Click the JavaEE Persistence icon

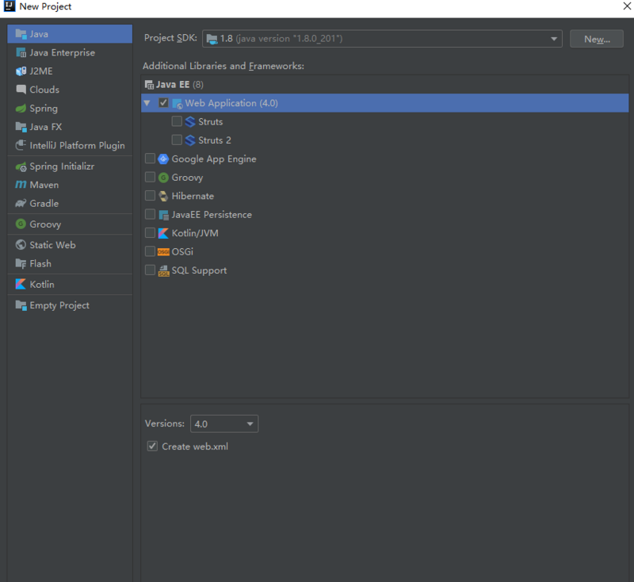(163, 215)
